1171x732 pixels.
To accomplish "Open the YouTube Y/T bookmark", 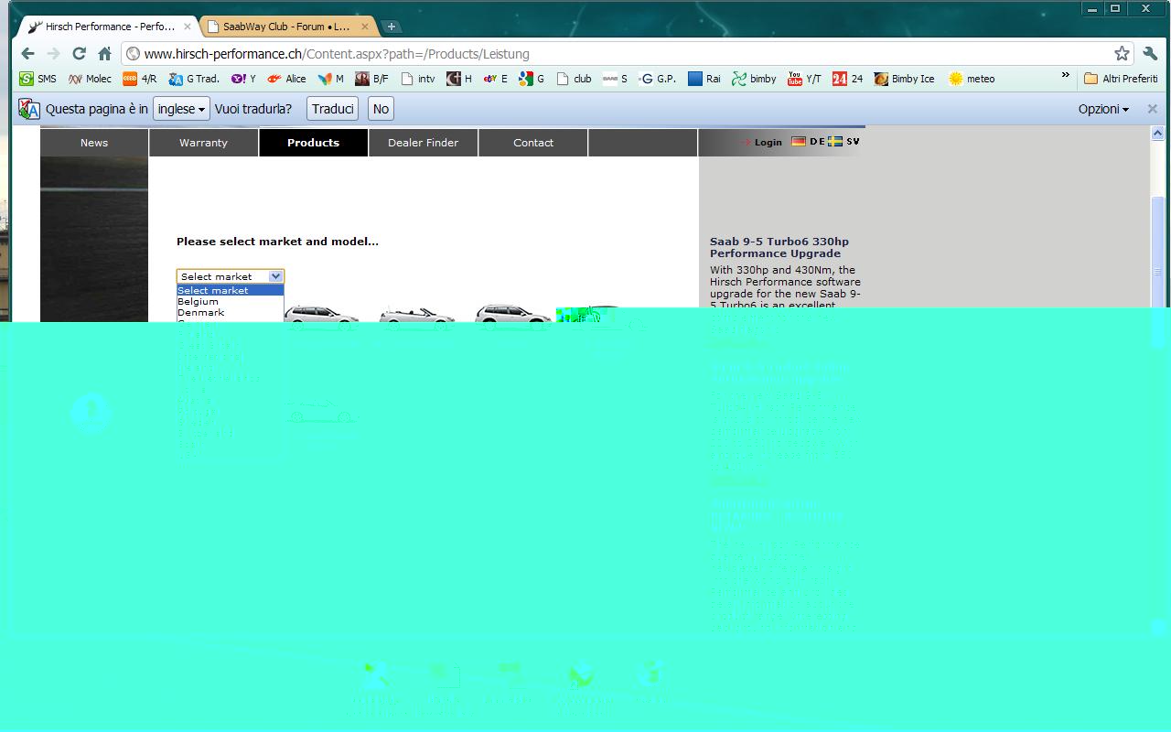I will coord(804,79).
